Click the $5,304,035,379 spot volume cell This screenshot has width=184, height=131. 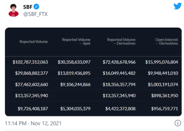click(x=75, y=109)
